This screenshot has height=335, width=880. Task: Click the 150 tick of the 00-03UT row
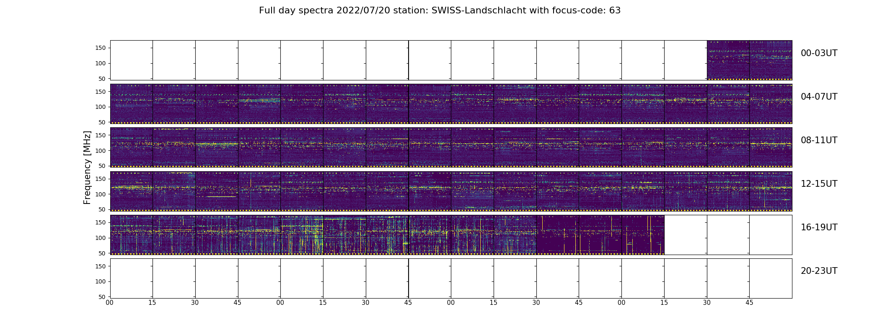click(x=101, y=48)
